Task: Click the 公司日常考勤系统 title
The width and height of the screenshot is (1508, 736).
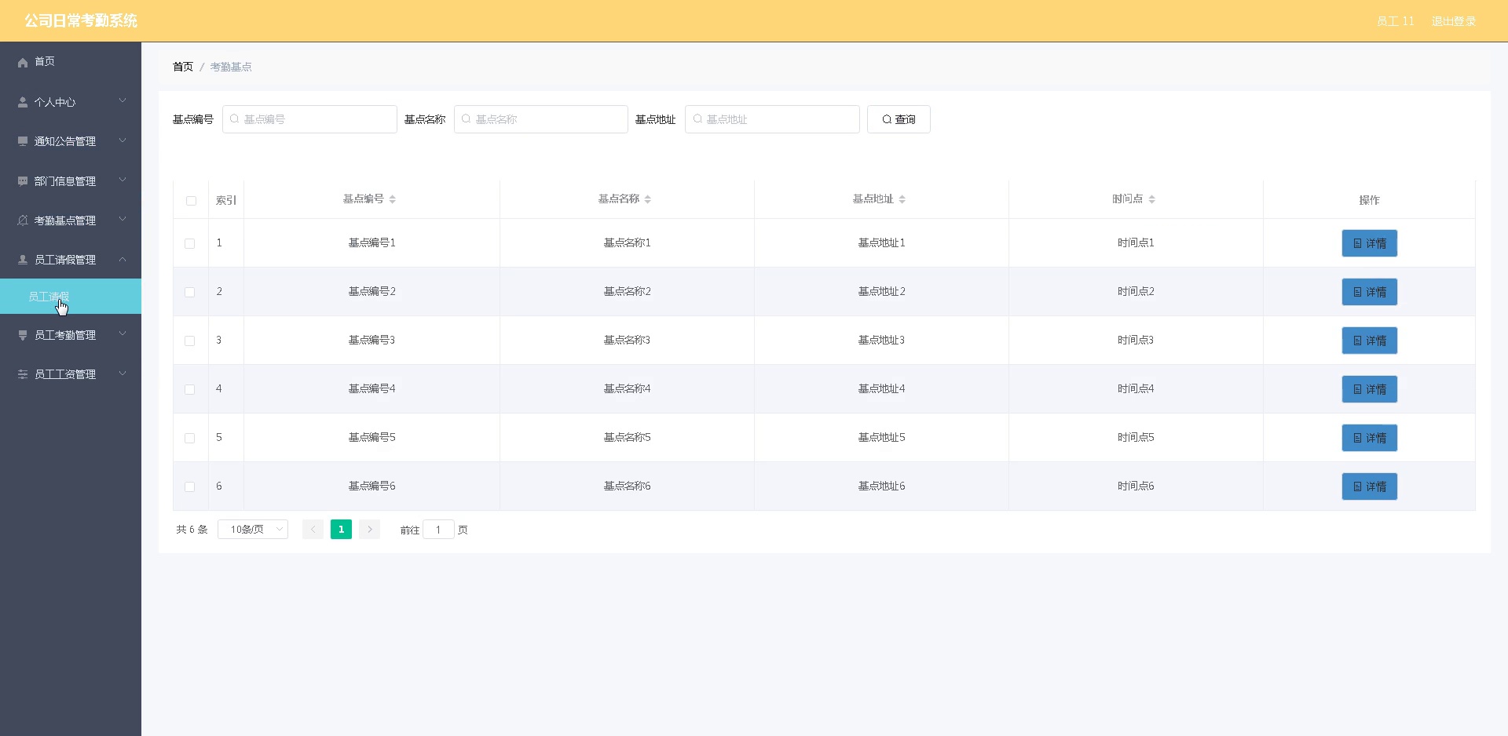Action: (81, 20)
